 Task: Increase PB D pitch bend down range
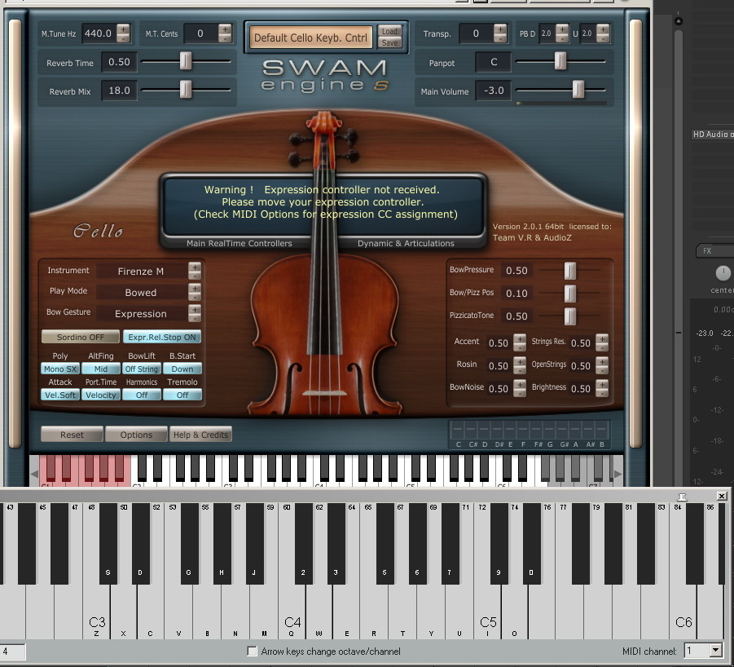[x=562, y=29]
